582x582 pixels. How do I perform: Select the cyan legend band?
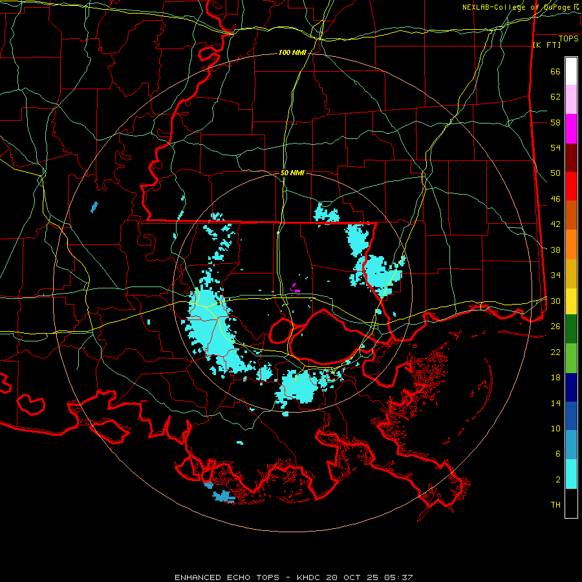(x=571, y=474)
